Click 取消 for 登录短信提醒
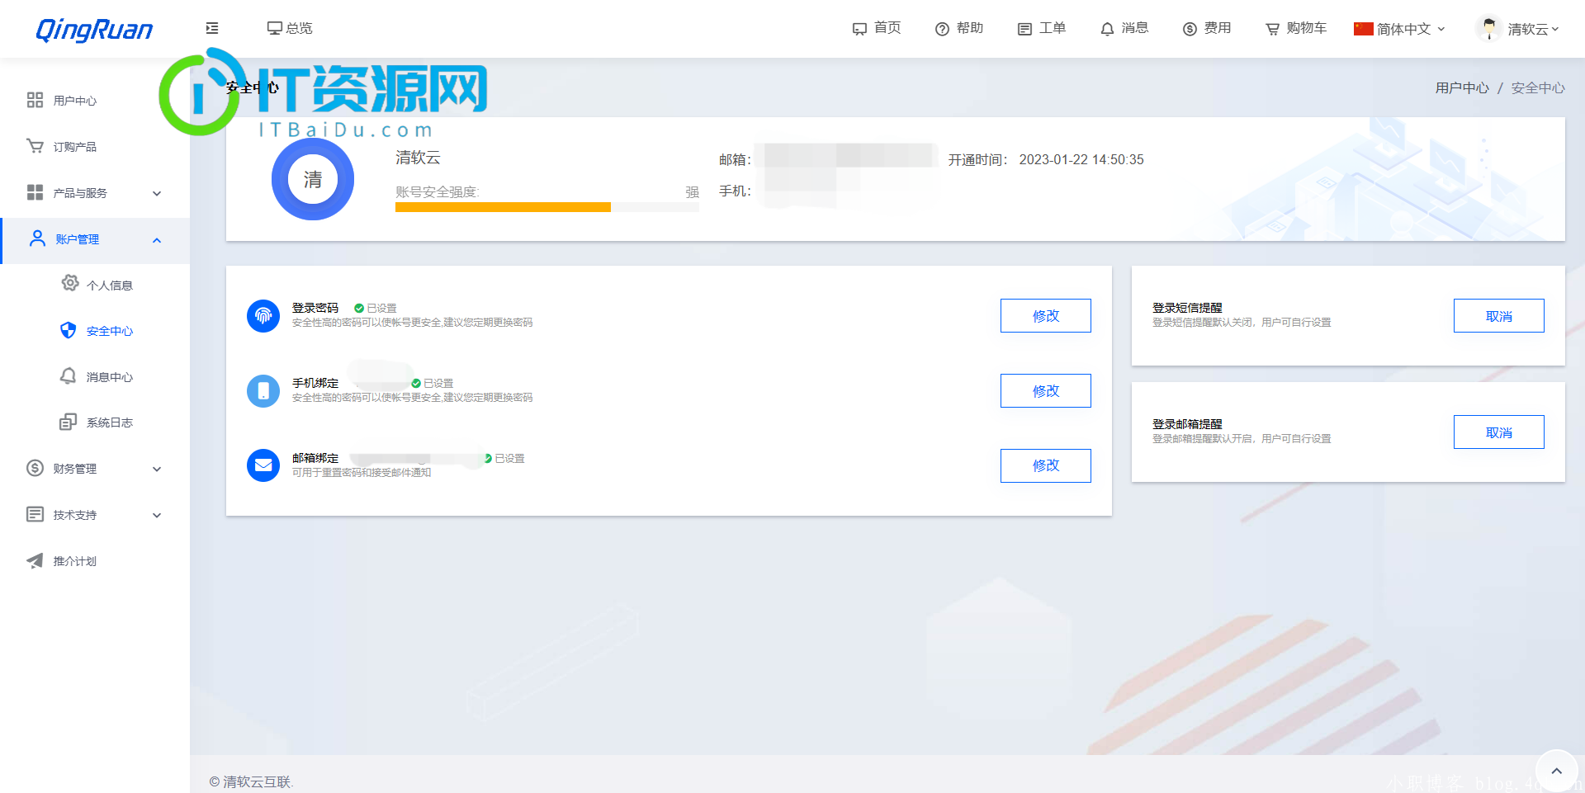 click(1499, 316)
